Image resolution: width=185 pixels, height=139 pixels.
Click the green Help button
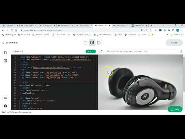(175, 109)
